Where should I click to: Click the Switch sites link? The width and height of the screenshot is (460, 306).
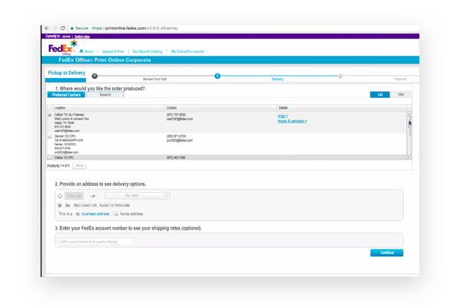pos(82,36)
